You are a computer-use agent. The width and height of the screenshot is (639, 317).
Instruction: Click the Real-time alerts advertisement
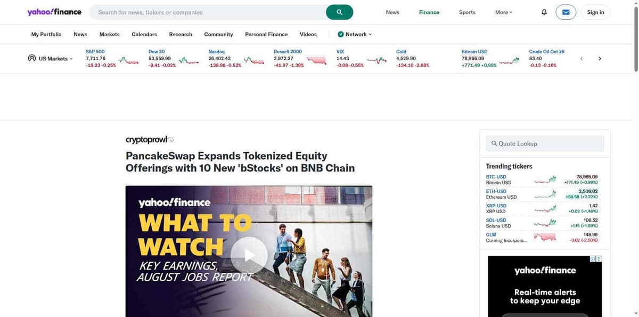545,286
